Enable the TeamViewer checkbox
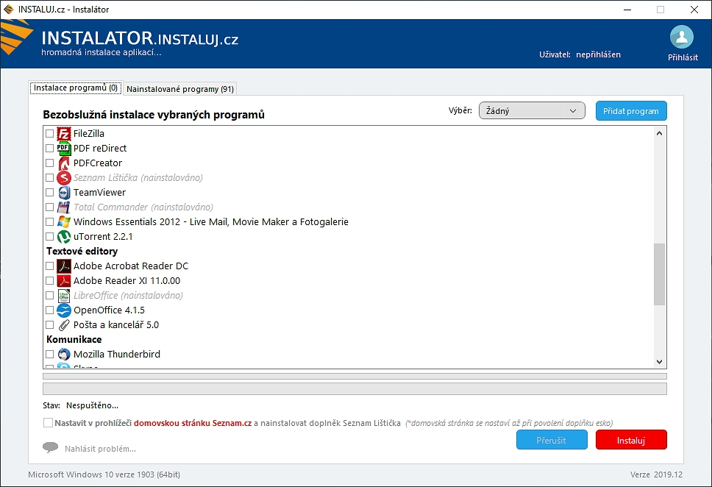712x487 pixels. 50,193
